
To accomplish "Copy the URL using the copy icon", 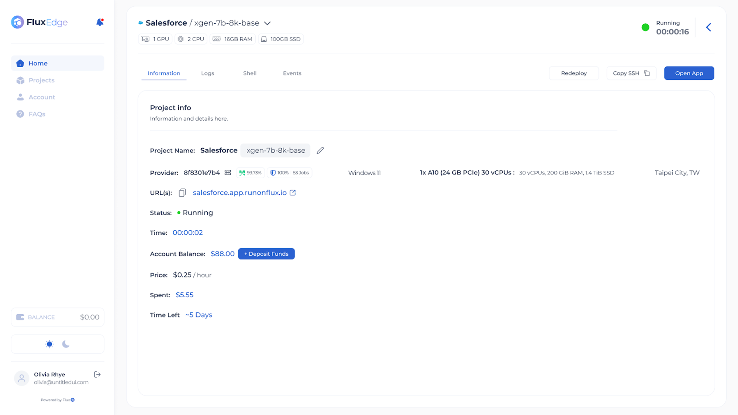I will click(182, 193).
